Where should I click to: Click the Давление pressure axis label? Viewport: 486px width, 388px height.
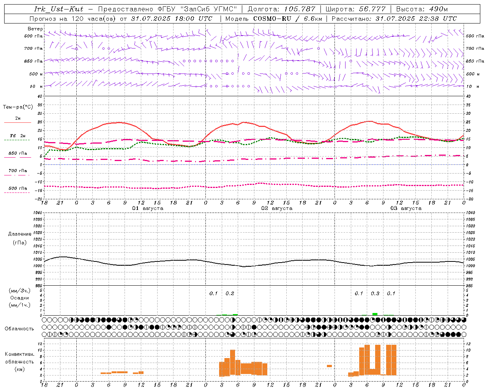pyautogui.click(x=20, y=234)
